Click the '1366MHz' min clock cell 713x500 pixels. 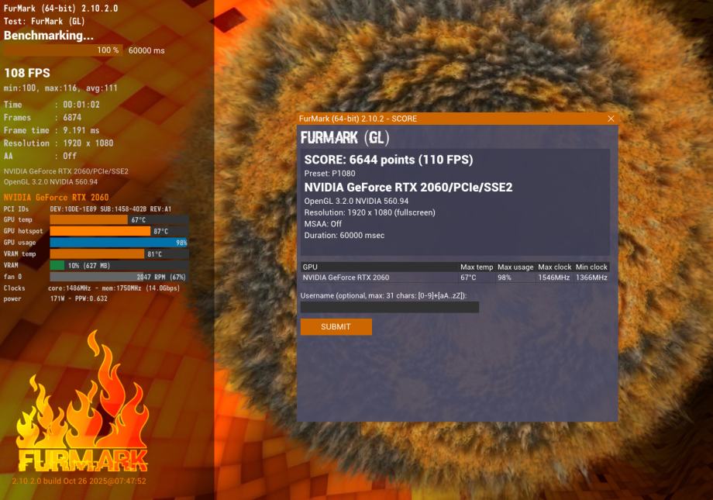coord(591,278)
